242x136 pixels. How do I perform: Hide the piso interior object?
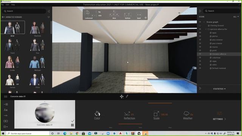pyautogui.click(x=200, y=43)
